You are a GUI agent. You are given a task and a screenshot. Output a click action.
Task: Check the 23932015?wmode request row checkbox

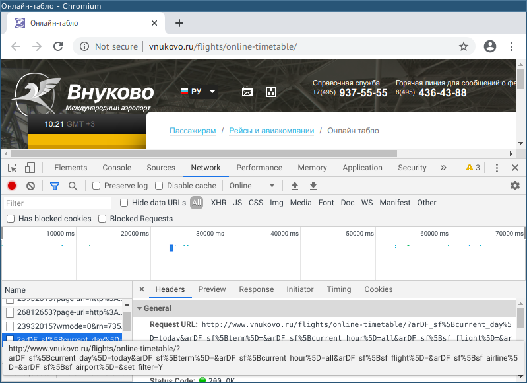point(10,326)
